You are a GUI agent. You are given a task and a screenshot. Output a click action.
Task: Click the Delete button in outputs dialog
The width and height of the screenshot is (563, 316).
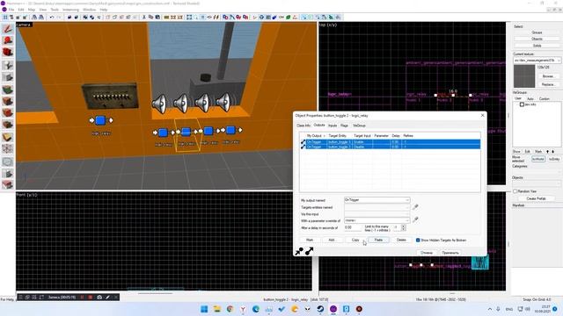[401, 240]
